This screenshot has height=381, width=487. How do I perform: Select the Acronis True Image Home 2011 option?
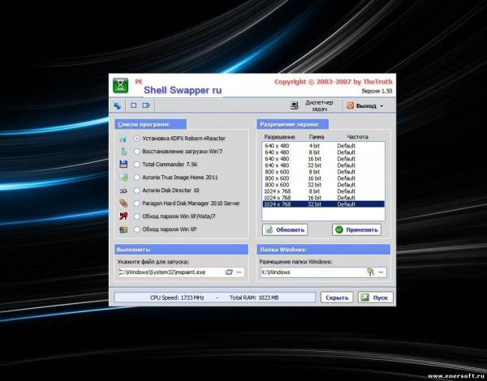[x=136, y=178]
